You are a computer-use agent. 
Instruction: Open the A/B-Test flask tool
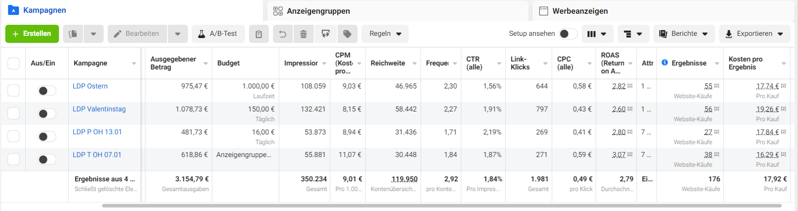pos(218,34)
